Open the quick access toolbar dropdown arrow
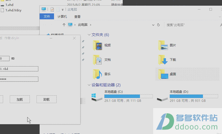 [63, 10]
